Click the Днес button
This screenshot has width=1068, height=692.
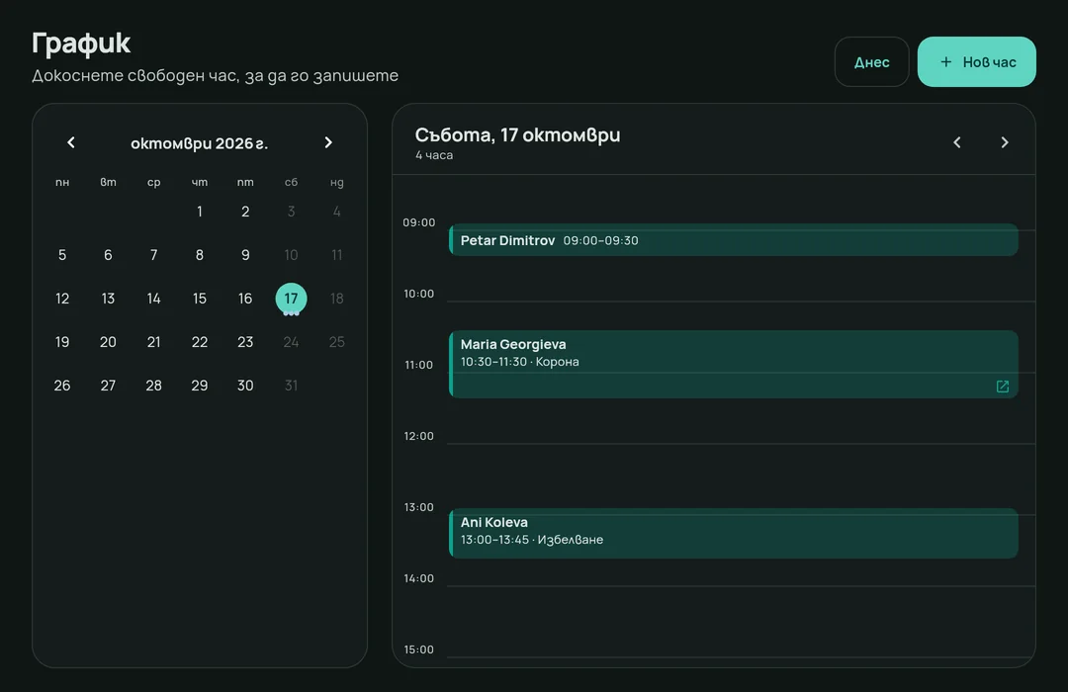[872, 62]
